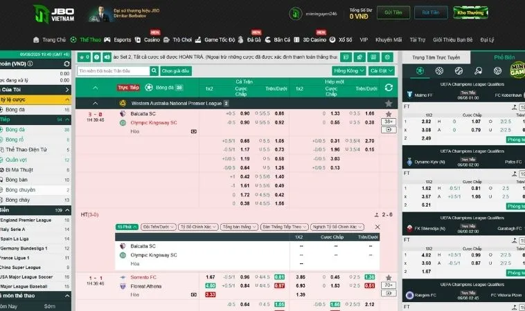
Task: Open live video icon for Sorrento match
Action: click(389, 293)
